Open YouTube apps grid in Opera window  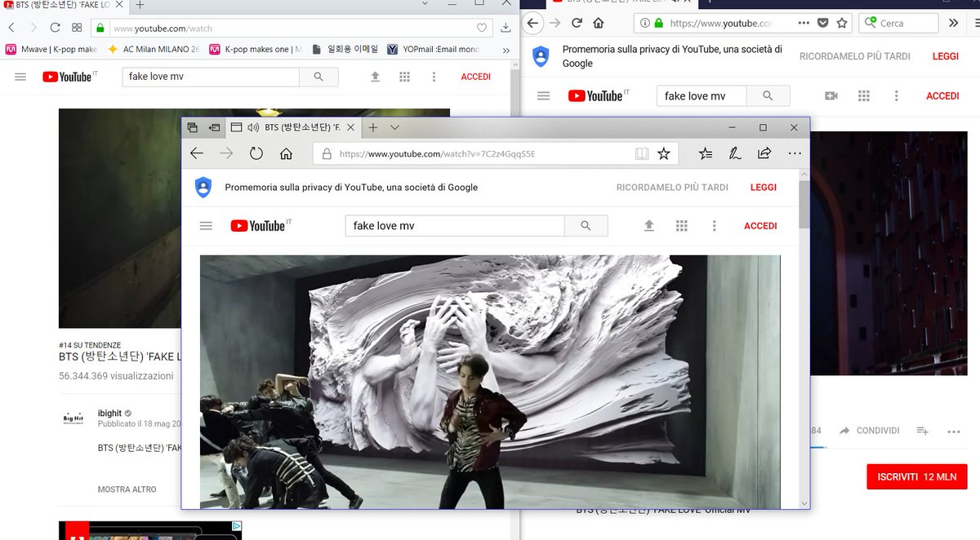point(404,77)
